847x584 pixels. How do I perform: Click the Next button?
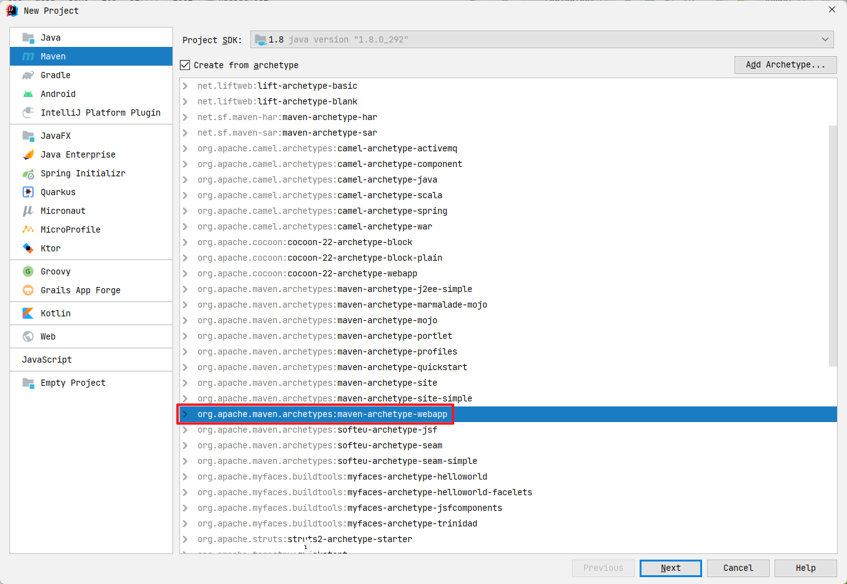point(671,568)
